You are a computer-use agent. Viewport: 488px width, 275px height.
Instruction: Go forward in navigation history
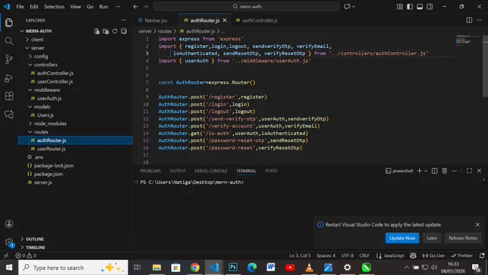[146, 6]
